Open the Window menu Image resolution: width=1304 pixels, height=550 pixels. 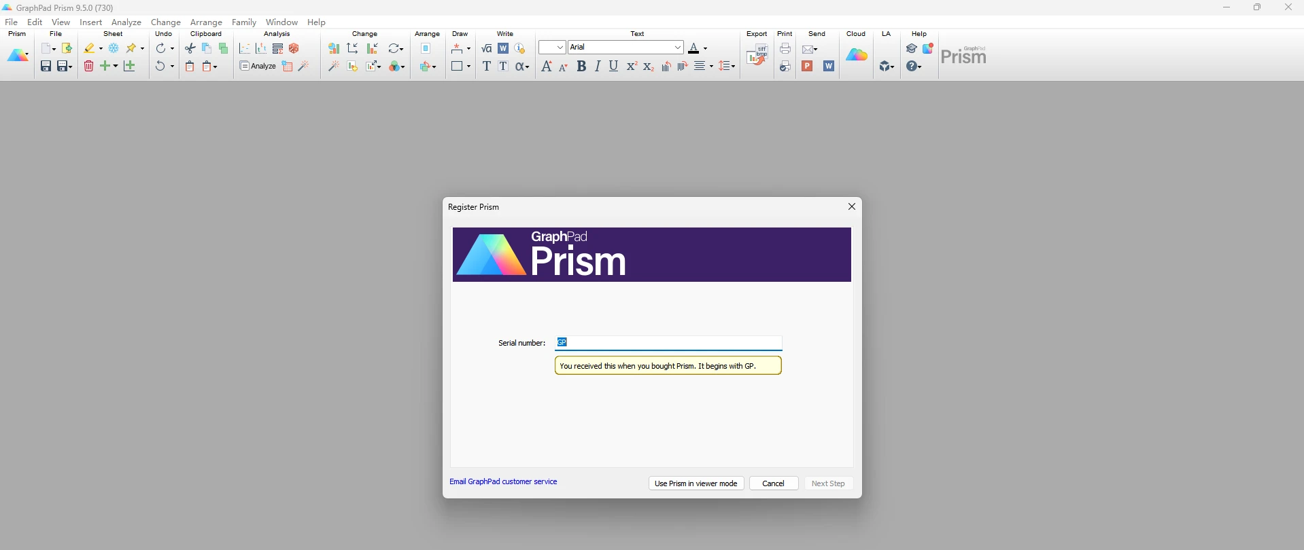point(282,22)
